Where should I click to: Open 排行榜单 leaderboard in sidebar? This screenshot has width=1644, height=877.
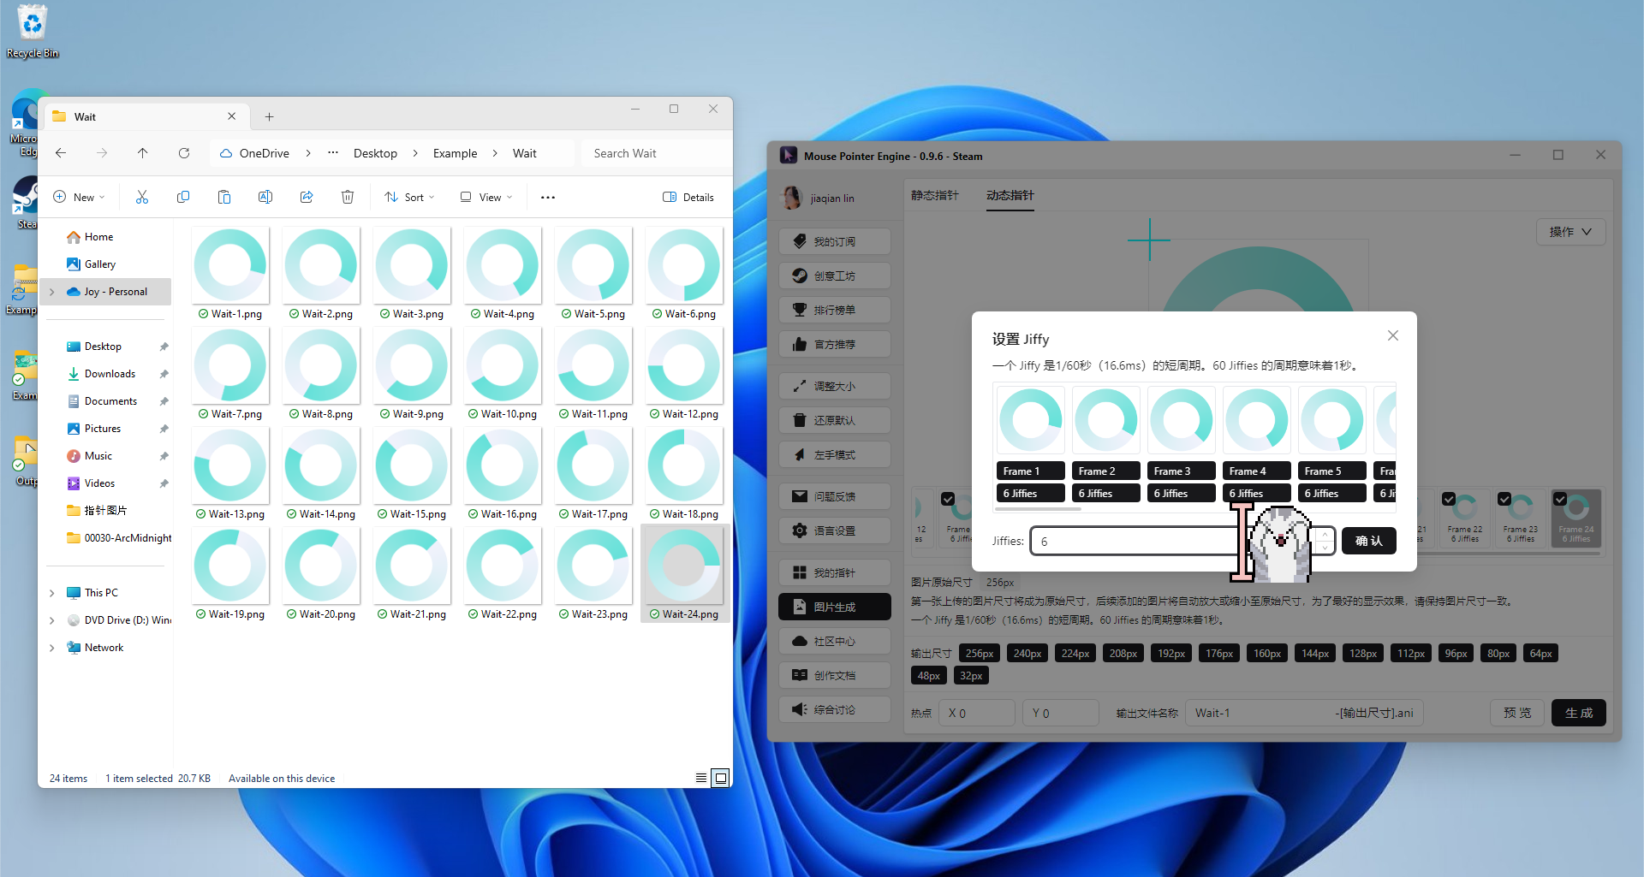[834, 311]
